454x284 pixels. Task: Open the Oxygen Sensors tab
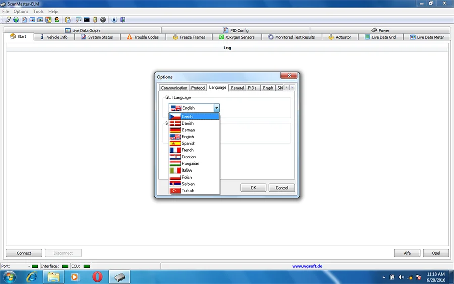point(237,37)
